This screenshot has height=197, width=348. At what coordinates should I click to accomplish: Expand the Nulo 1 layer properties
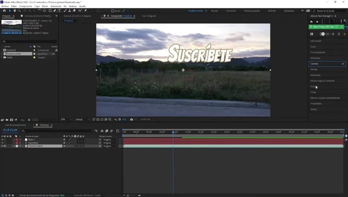(x=14, y=140)
